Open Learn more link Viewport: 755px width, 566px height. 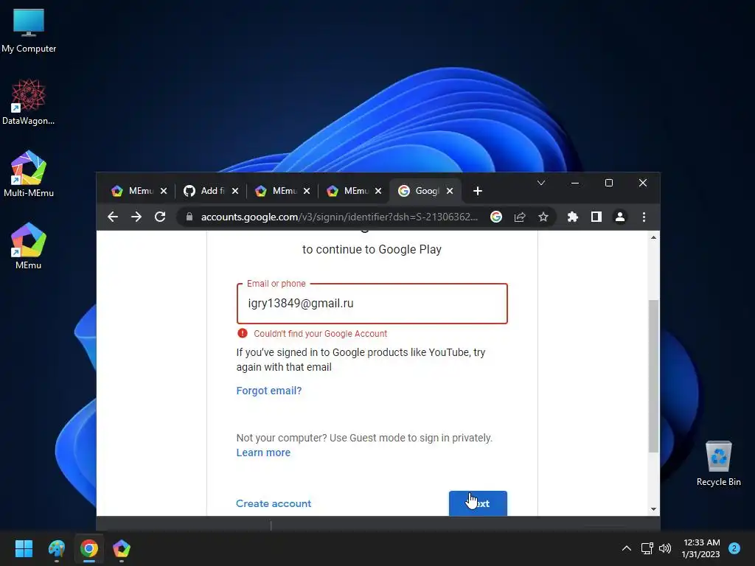click(263, 453)
